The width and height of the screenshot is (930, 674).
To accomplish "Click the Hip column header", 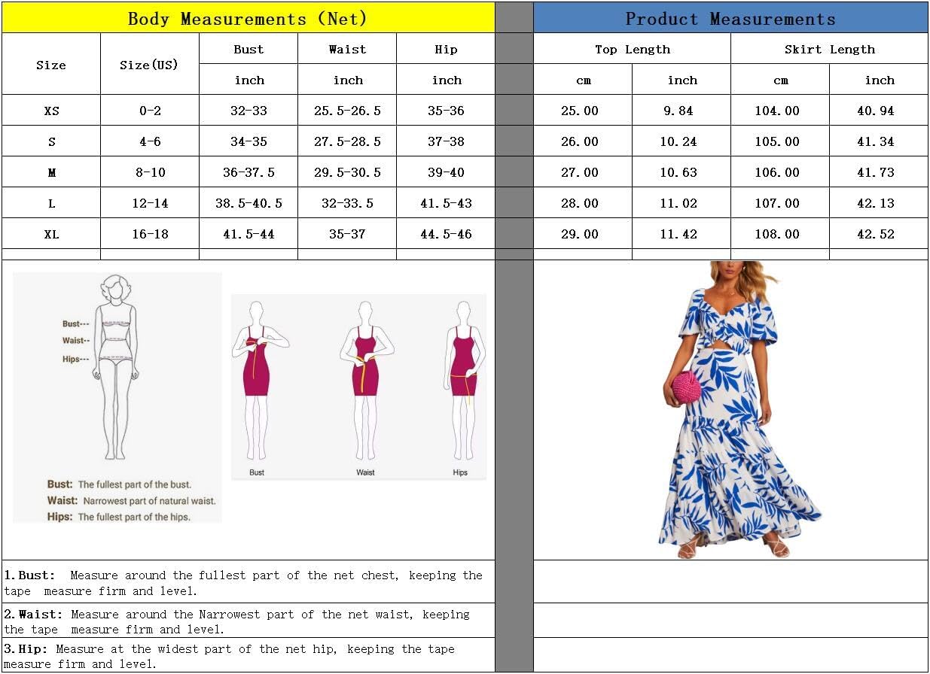I will 446,49.
